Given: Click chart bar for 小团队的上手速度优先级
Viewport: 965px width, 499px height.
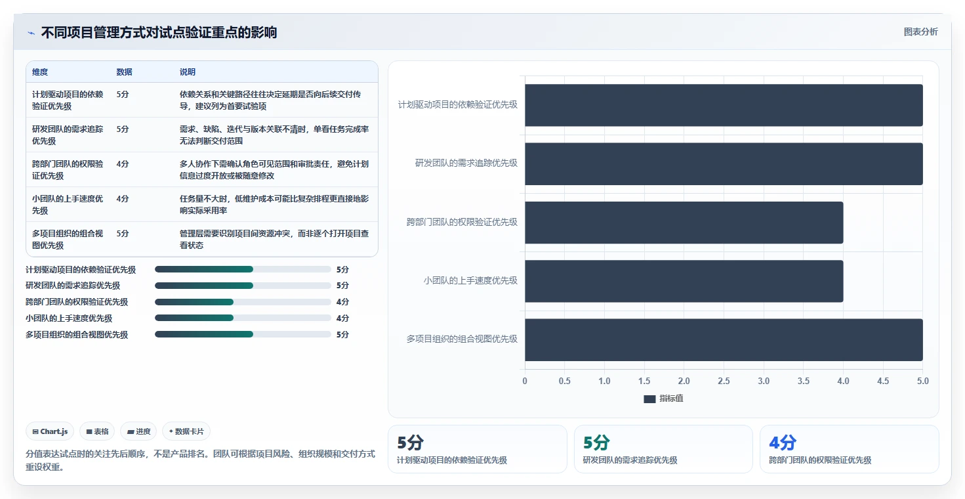Looking at the screenshot, I should (x=684, y=281).
